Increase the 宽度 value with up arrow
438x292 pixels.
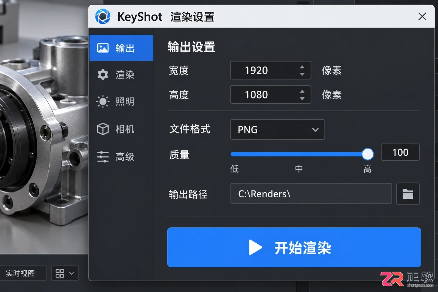point(302,67)
